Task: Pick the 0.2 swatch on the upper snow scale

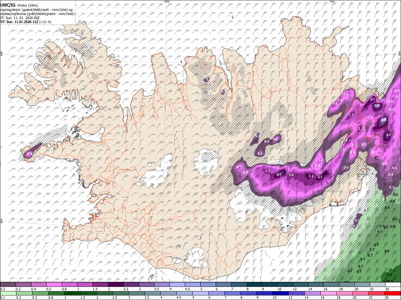Action: click(x=8, y=284)
